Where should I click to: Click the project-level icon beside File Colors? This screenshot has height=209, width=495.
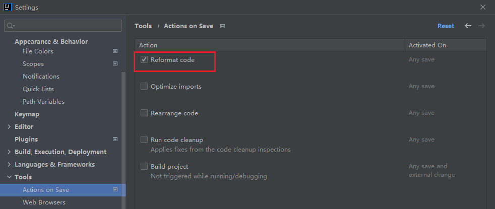[x=115, y=51]
